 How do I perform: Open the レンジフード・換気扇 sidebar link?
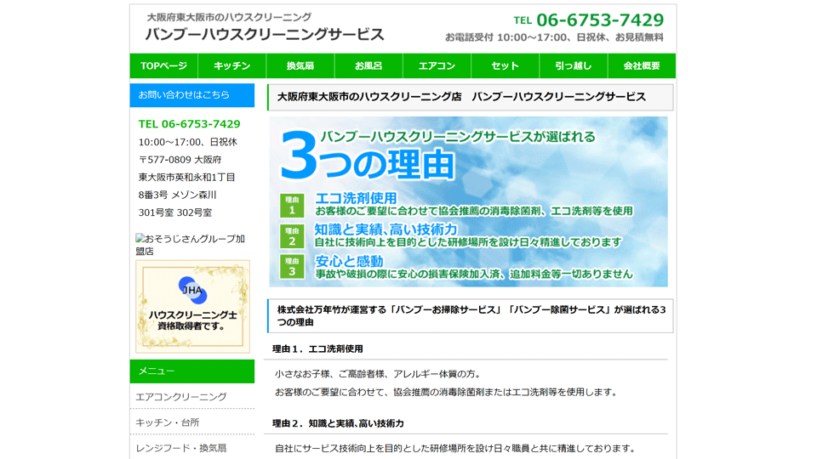(181, 448)
